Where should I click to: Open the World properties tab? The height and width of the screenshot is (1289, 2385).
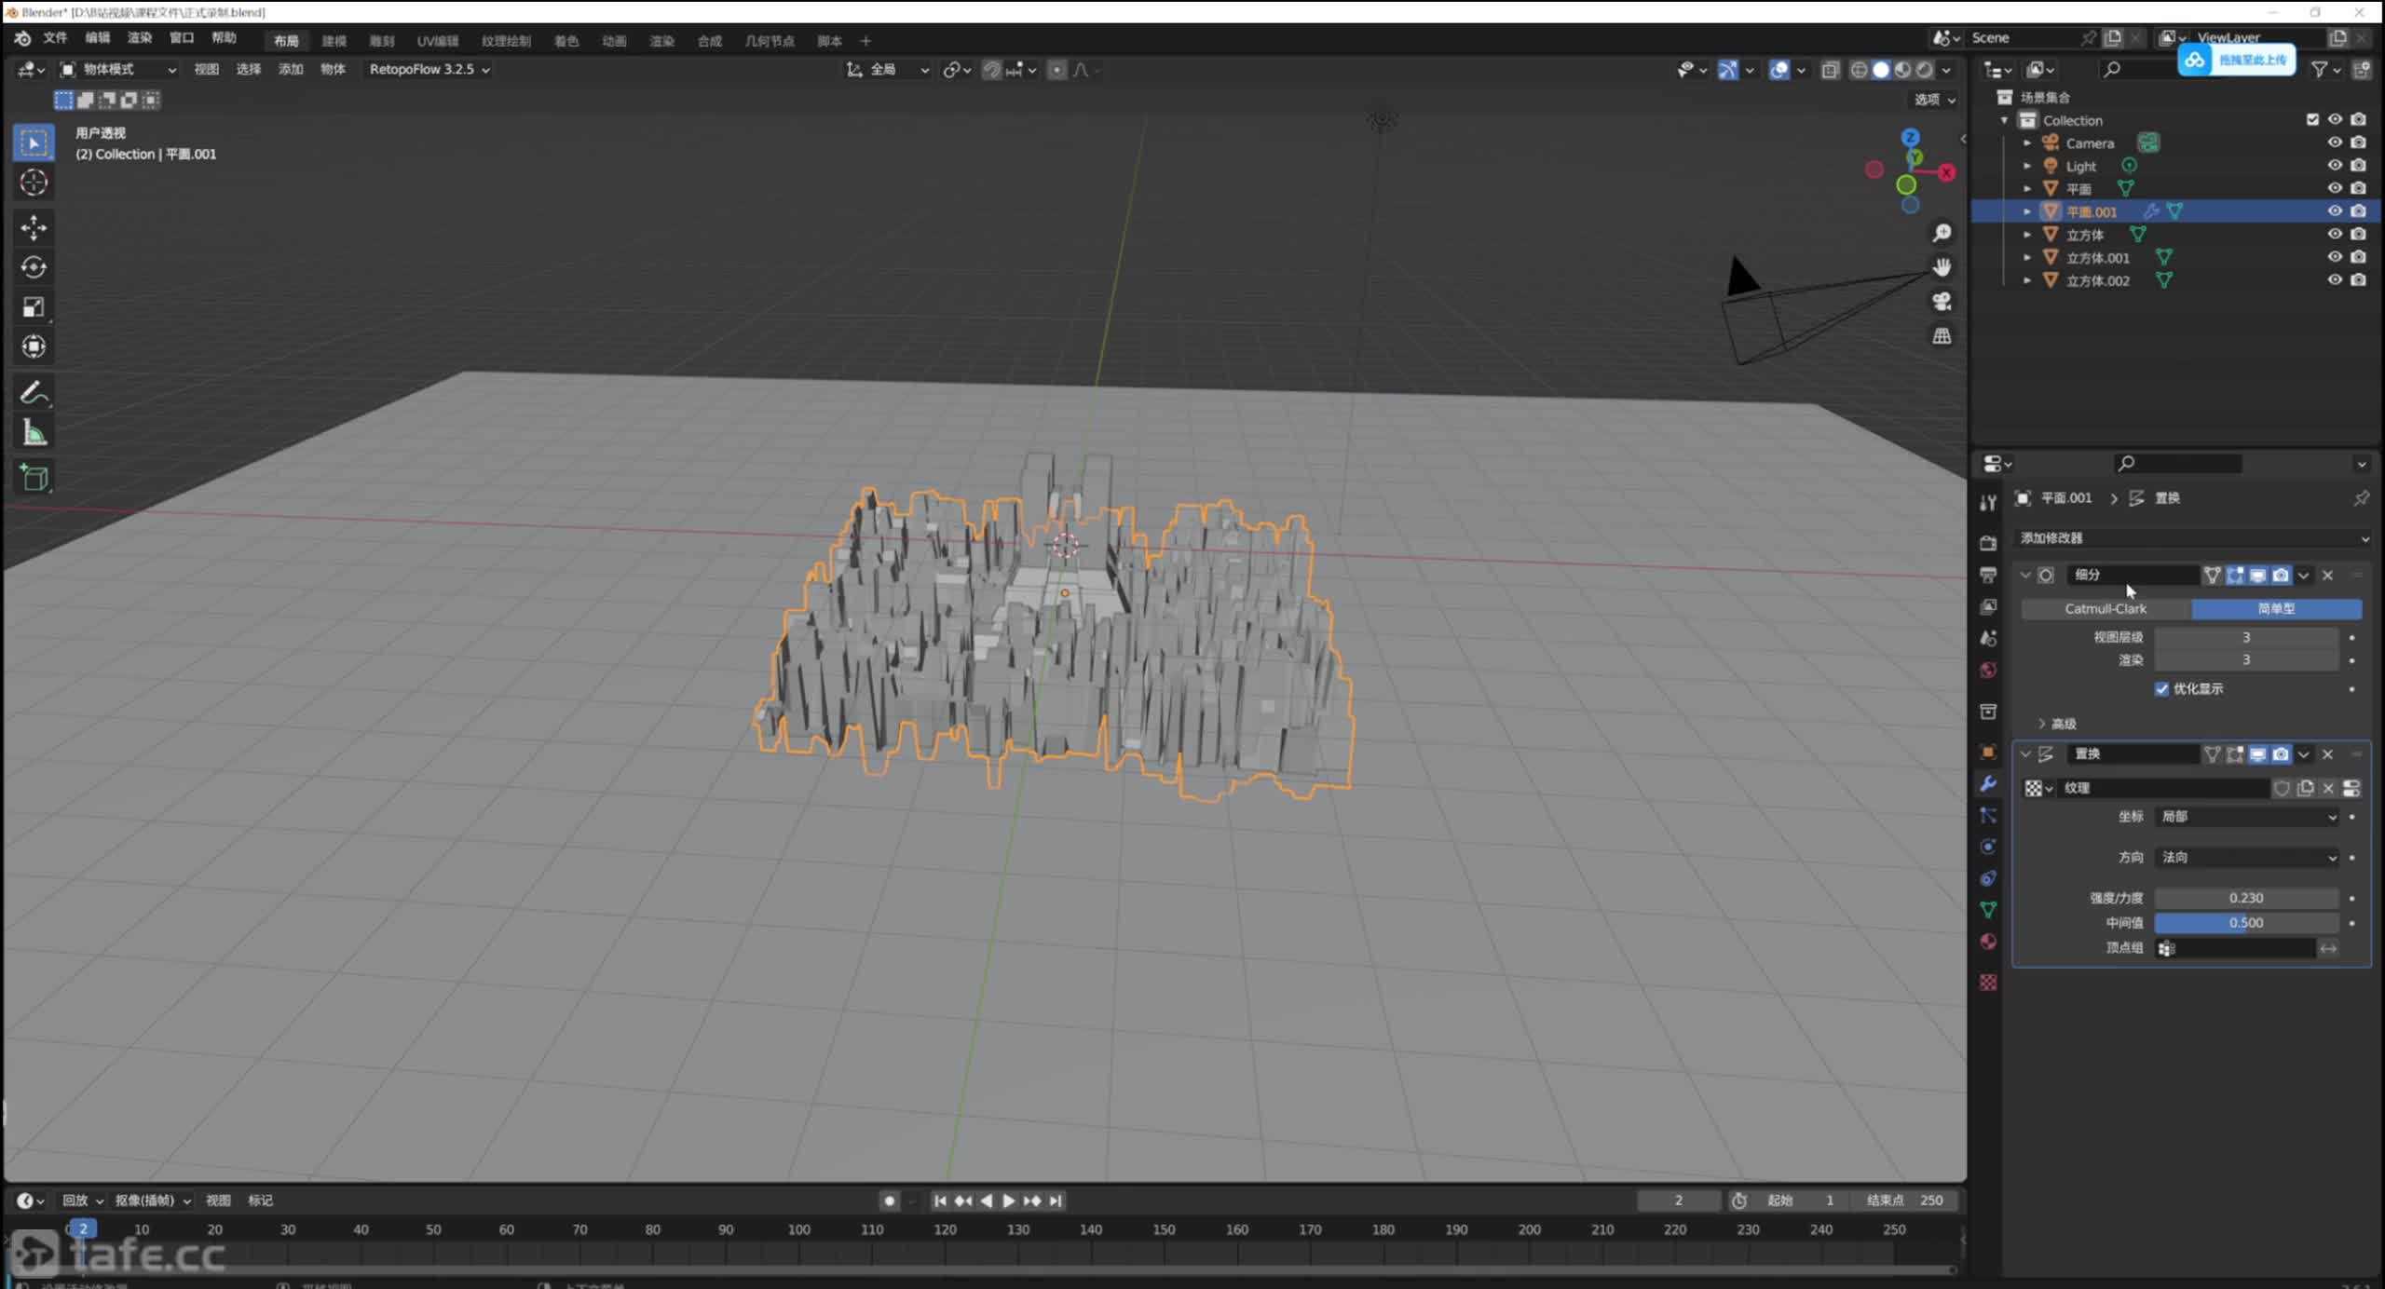click(x=1988, y=671)
